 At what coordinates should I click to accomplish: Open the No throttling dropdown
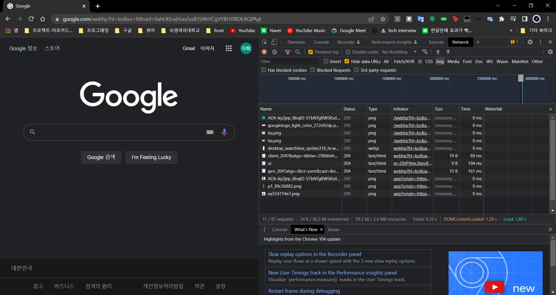click(x=399, y=52)
